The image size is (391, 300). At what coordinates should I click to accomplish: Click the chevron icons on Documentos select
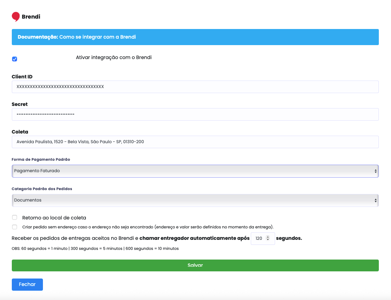pos(375,200)
